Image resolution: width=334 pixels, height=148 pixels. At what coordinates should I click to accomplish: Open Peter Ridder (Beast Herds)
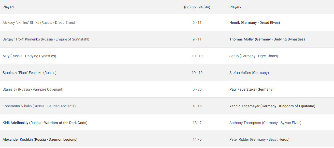(259, 139)
